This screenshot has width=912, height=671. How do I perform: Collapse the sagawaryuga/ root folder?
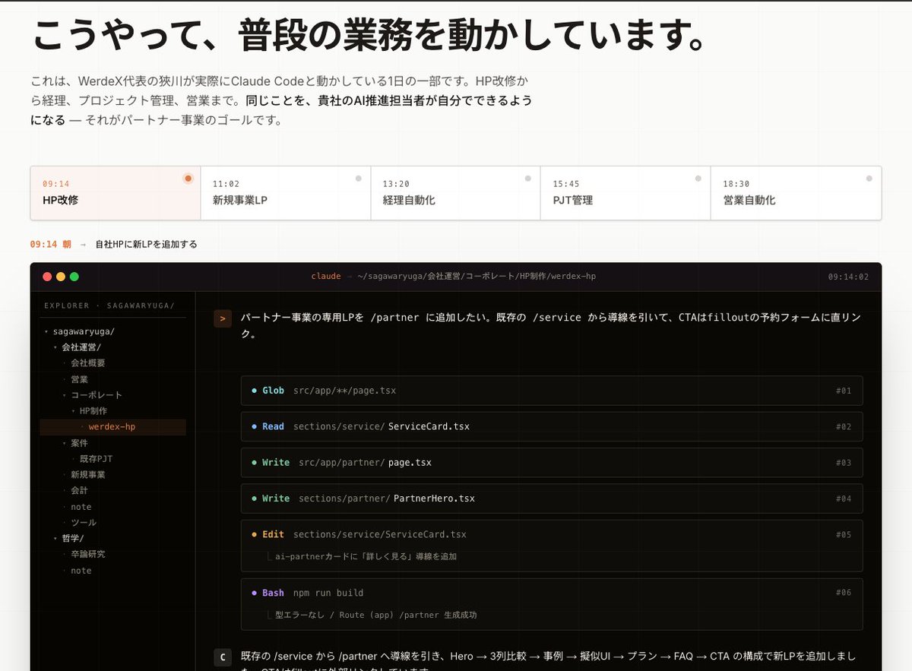click(x=46, y=331)
